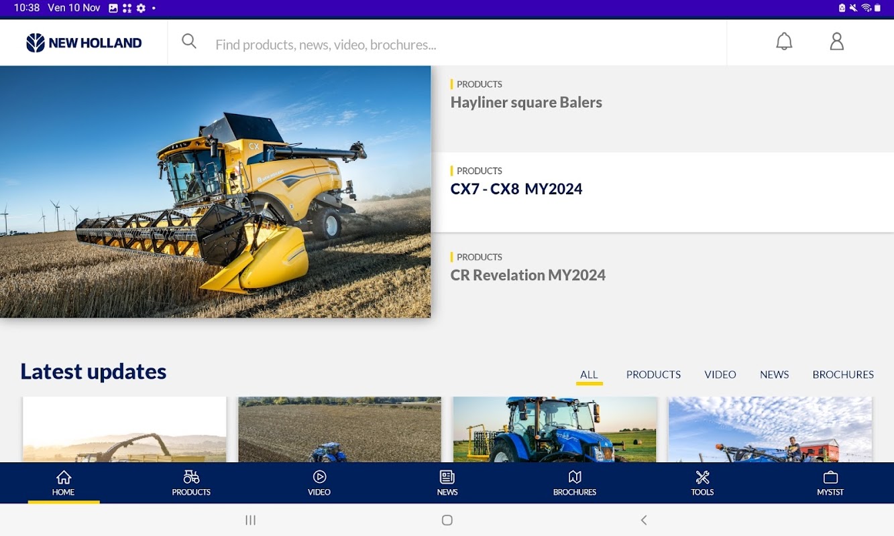This screenshot has width=894, height=536.
Task: Open the forage harvester update card
Action: [x=125, y=429]
